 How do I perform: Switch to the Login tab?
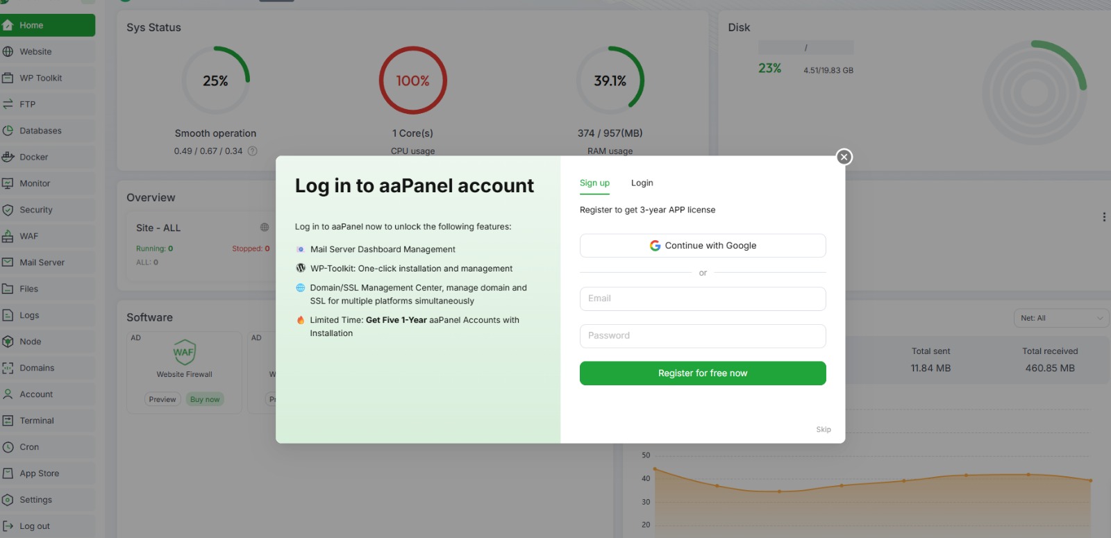[x=642, y=183]
